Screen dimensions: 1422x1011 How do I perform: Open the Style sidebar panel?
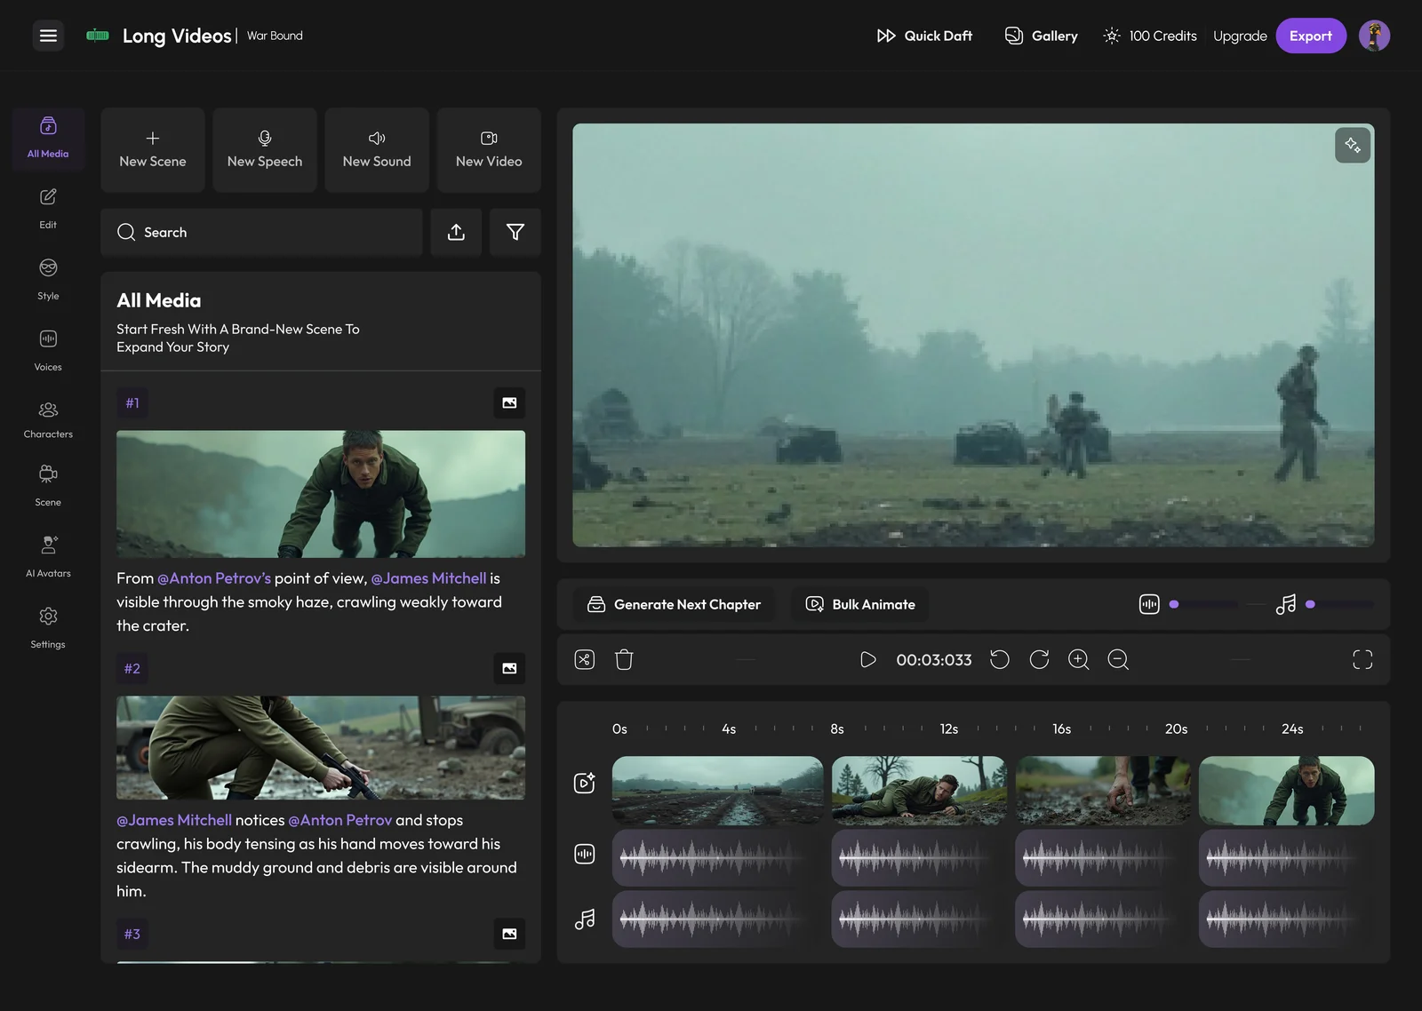pos(48,280)
